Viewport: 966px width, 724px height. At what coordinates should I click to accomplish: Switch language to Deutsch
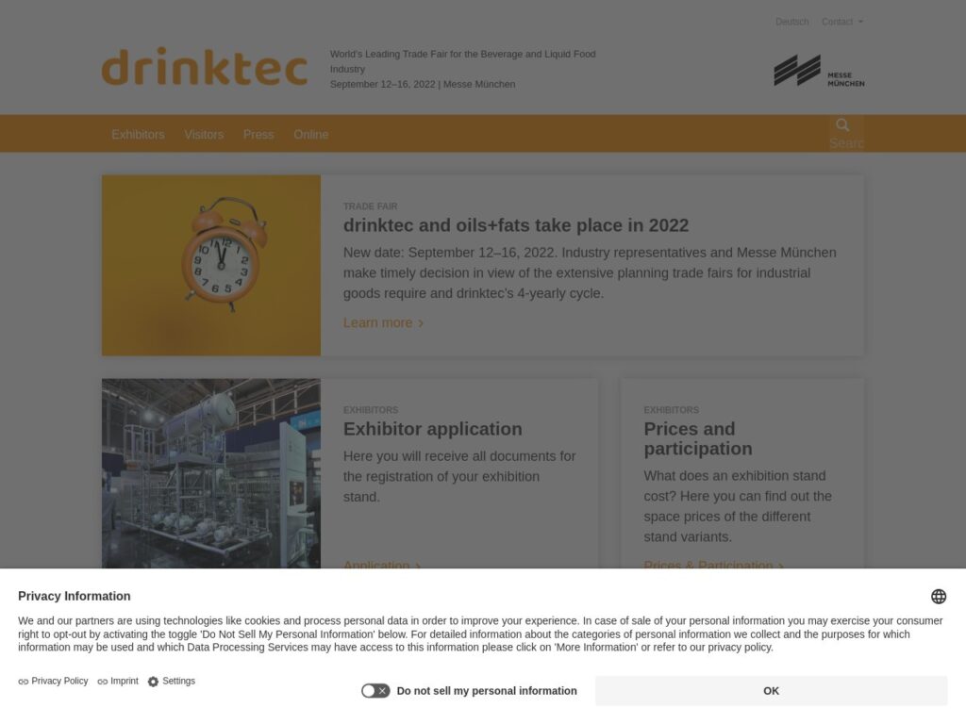click(791, 22)
